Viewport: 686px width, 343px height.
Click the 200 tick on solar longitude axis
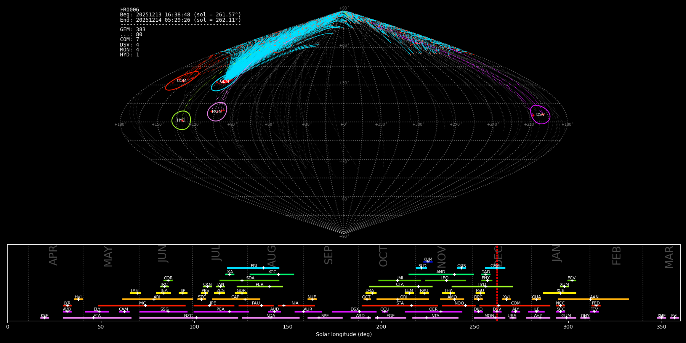381,327
